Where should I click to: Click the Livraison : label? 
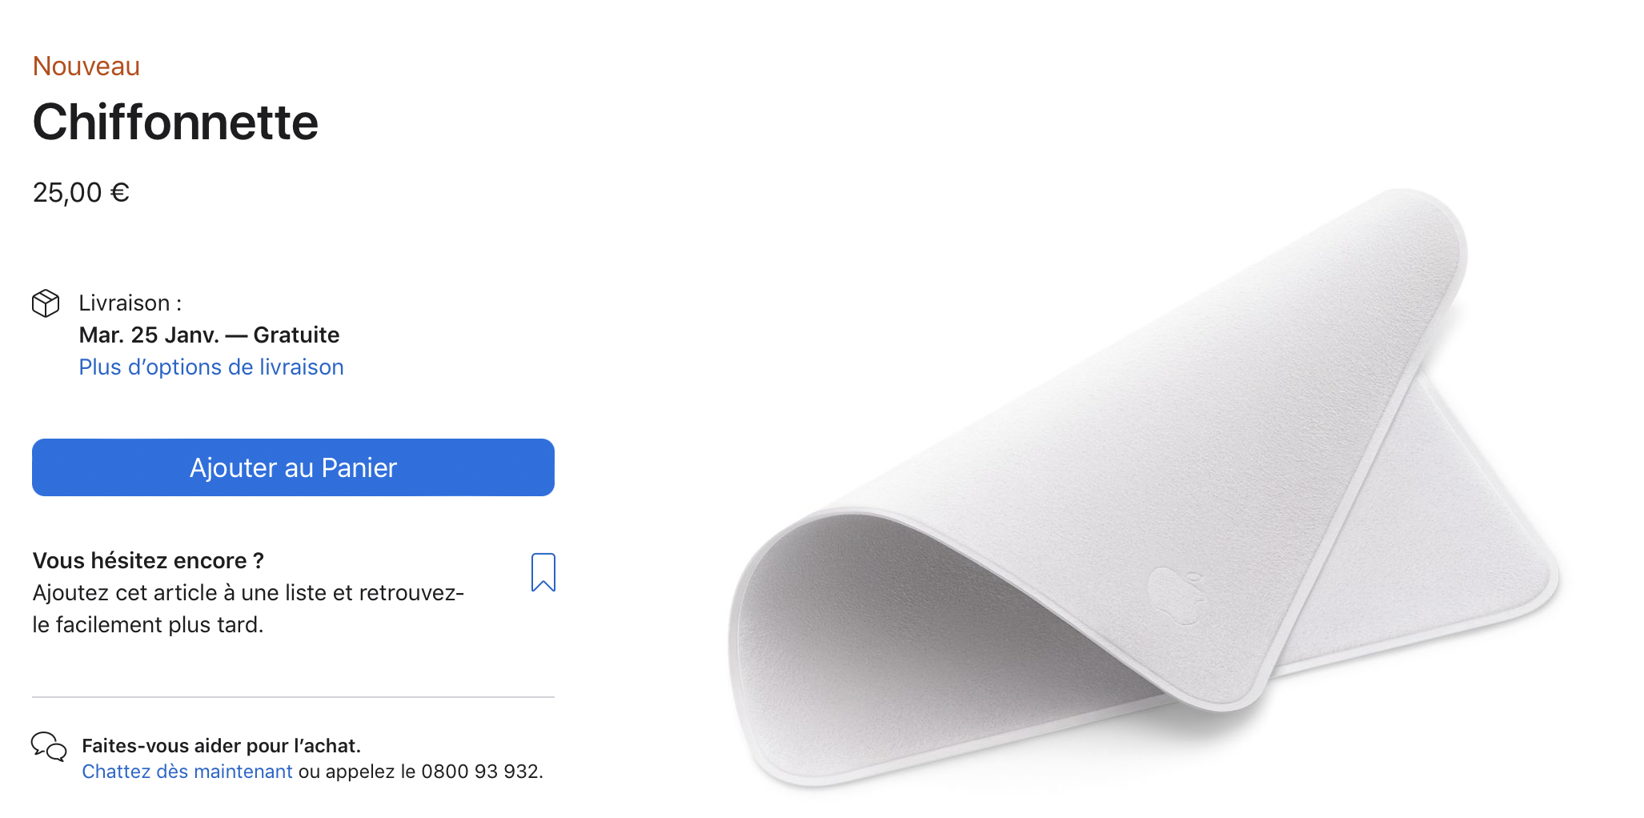pyautogui.click(x=130, y=303)
